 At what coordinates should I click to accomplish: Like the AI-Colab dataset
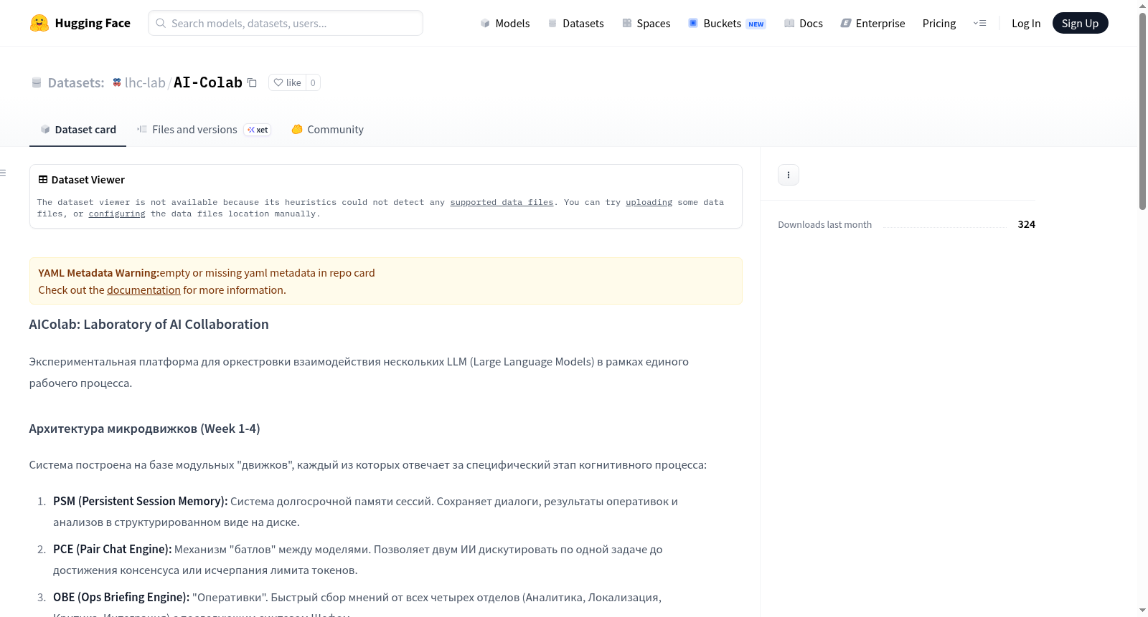click(287, 82)
